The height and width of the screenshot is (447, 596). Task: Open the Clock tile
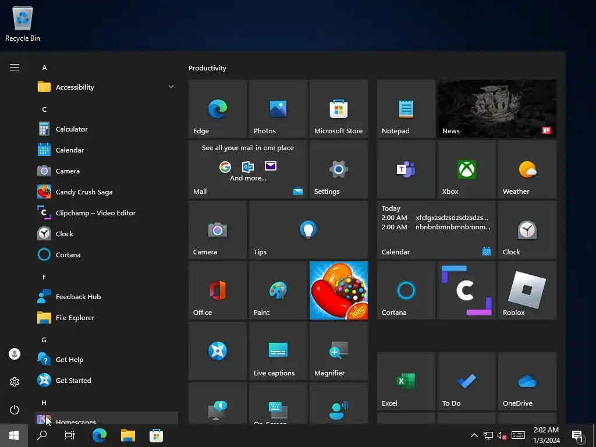coord(527,230)
